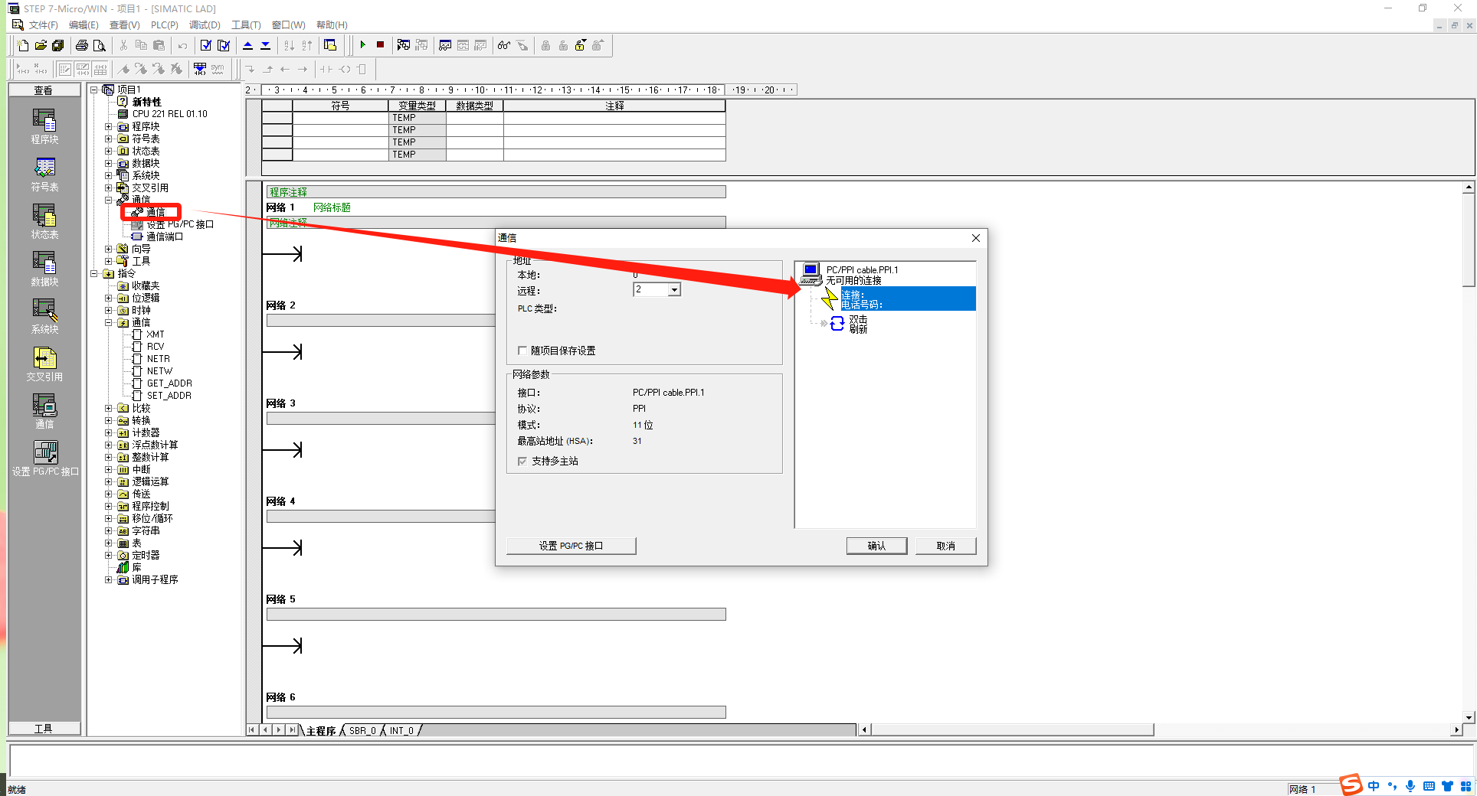Click the editor horizontal scrollbar right arrow
The width and height of the screenshot is (1477, 796).
pyautogui.click(x=1456, y=730)
